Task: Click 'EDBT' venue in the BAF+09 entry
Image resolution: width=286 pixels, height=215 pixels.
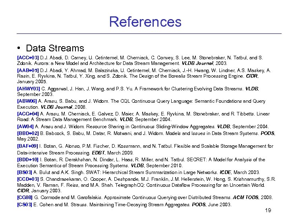Action: [x=99, y=153]
